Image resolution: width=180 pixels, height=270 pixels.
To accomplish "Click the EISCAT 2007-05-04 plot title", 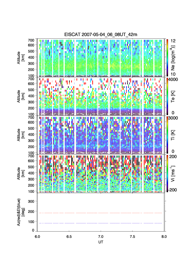I will [101, 35].
